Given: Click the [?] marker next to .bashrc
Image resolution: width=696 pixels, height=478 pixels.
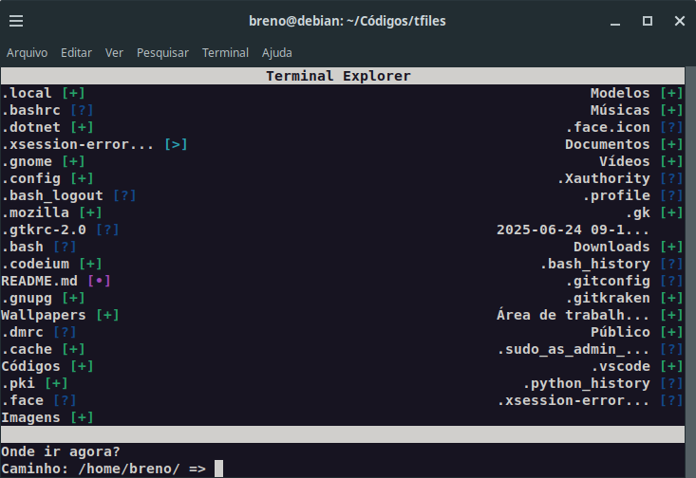Looking at the screenshot, I should pyautogui.click(x=82, y=110).
